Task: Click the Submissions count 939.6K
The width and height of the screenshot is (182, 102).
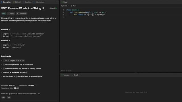Action: pyautogui.click(x=32, y=86)
